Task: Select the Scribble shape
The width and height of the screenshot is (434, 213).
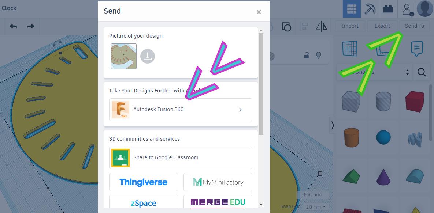Action: click(415, 139)
